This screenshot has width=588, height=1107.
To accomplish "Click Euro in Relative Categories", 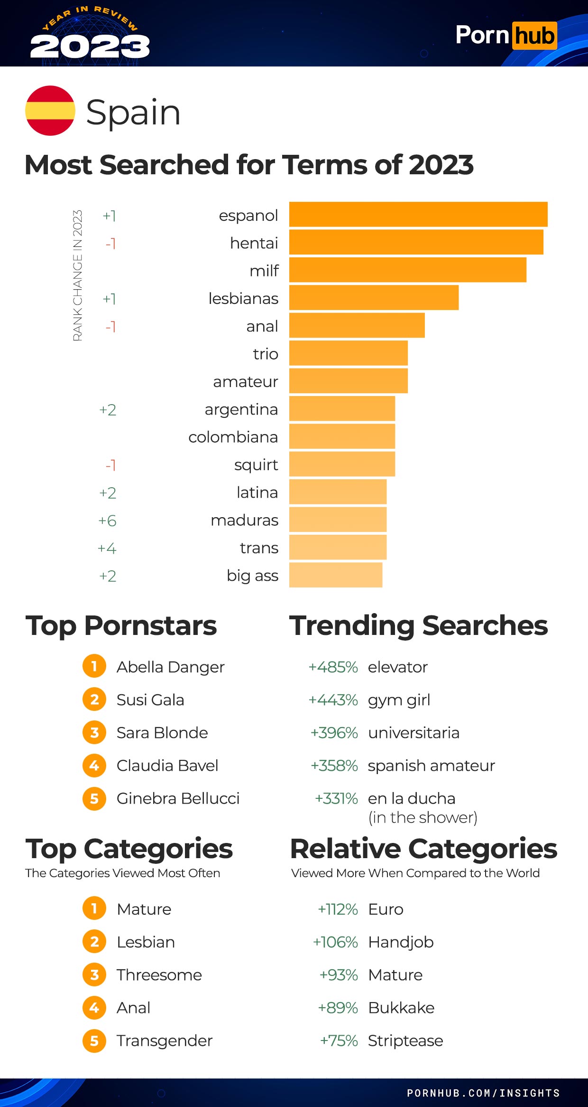I will point(386,909).
